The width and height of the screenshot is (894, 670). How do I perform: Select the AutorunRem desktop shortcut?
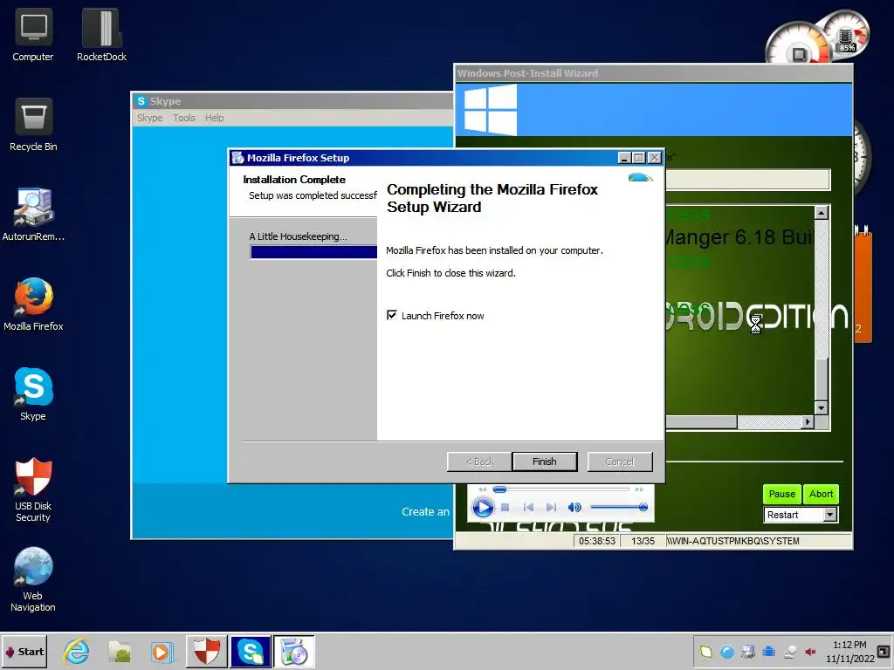point(33,215)
